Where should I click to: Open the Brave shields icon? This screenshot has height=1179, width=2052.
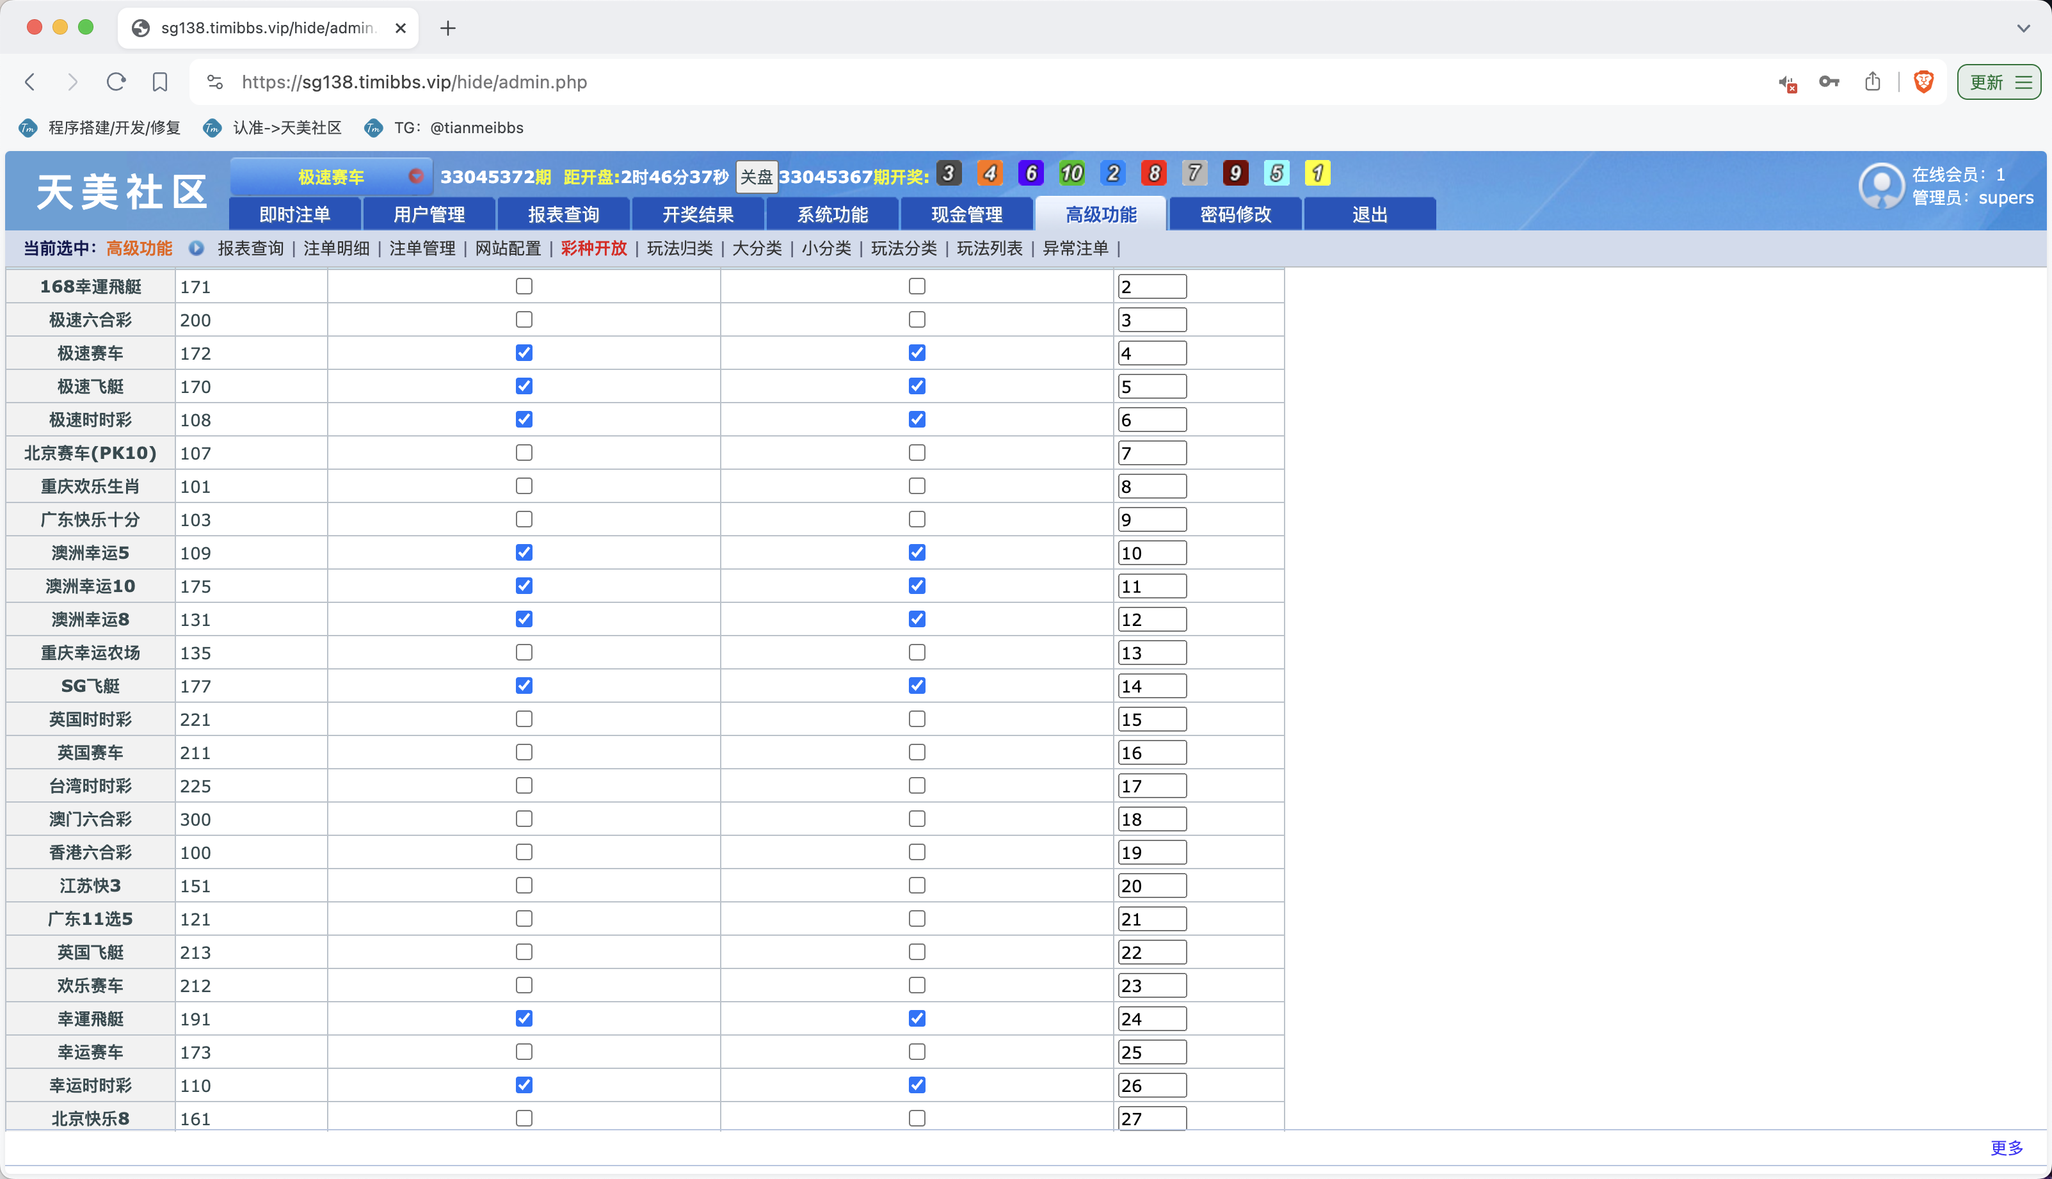coord(1923,82)
